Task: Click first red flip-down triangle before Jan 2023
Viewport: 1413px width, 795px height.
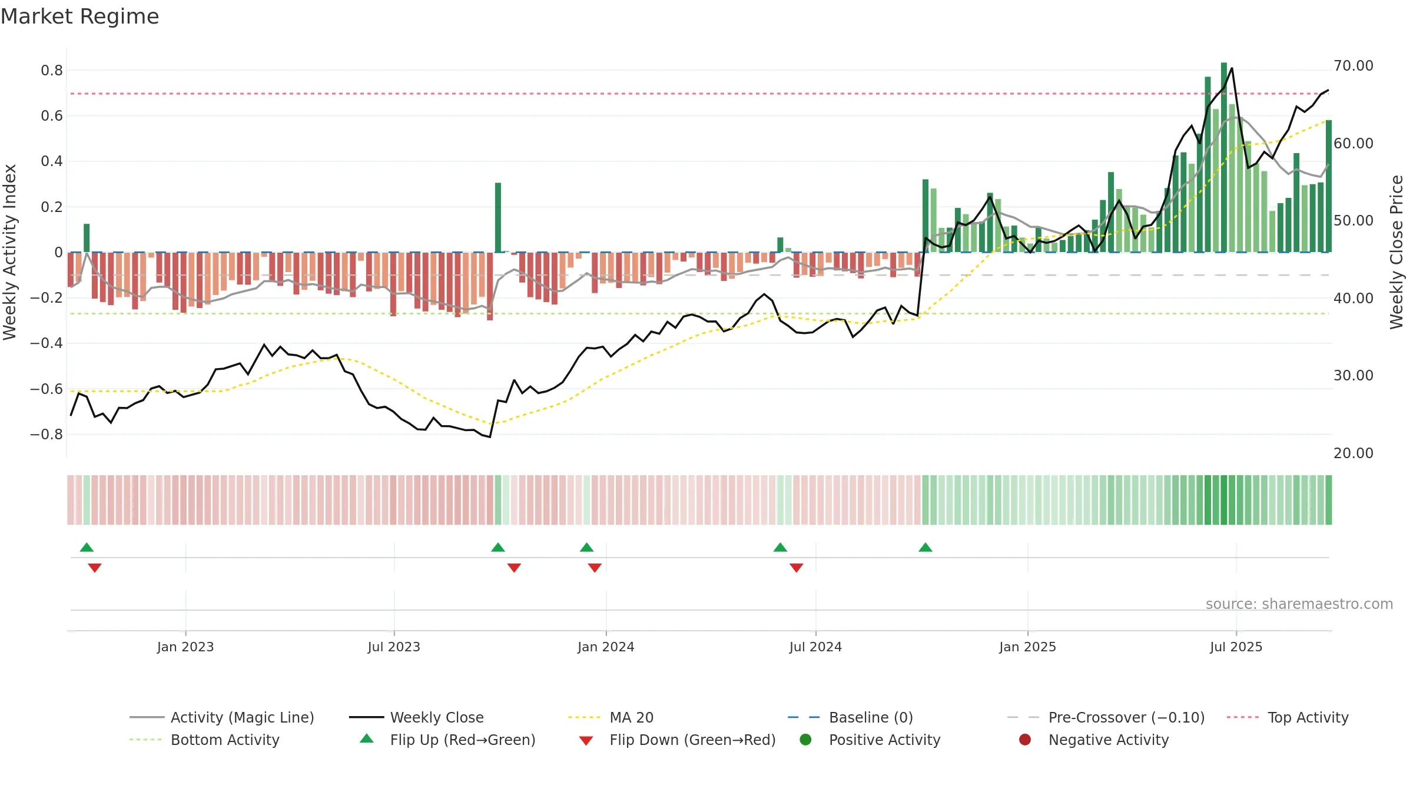Action: 95,568
